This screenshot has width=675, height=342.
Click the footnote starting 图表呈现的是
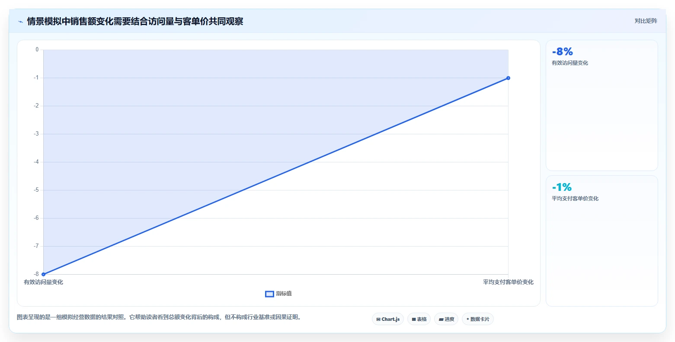(159, 317)
